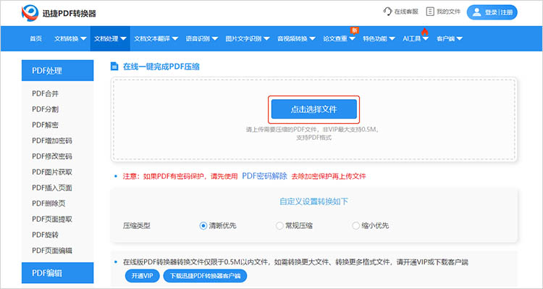The height and width of the screenshot is (289, 543).
Task: Go to the 首页 nav item
Action: (x=35, y=39)
